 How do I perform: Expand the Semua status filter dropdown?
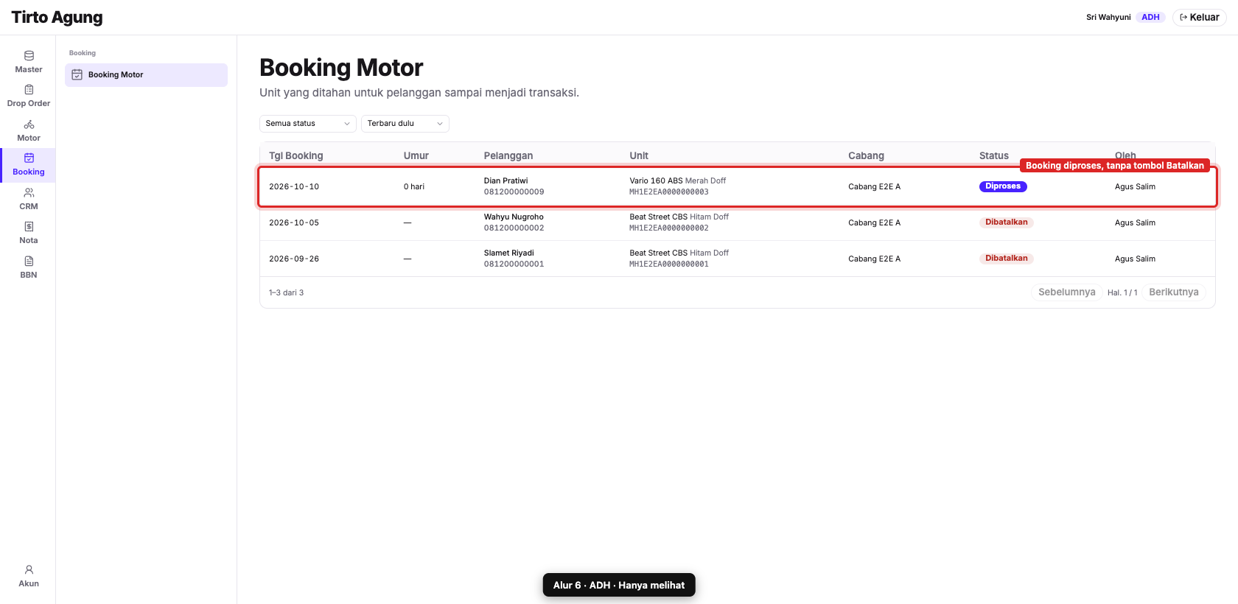tap(308, 124)
